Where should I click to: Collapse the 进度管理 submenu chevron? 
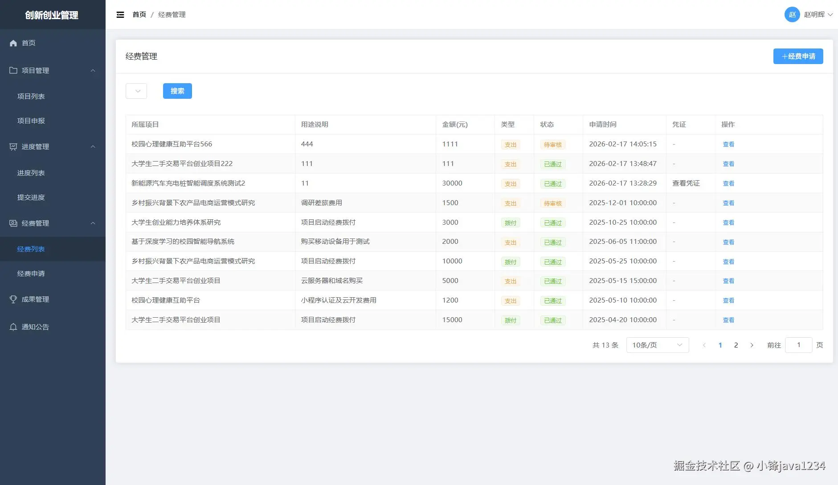coord(93,147)
